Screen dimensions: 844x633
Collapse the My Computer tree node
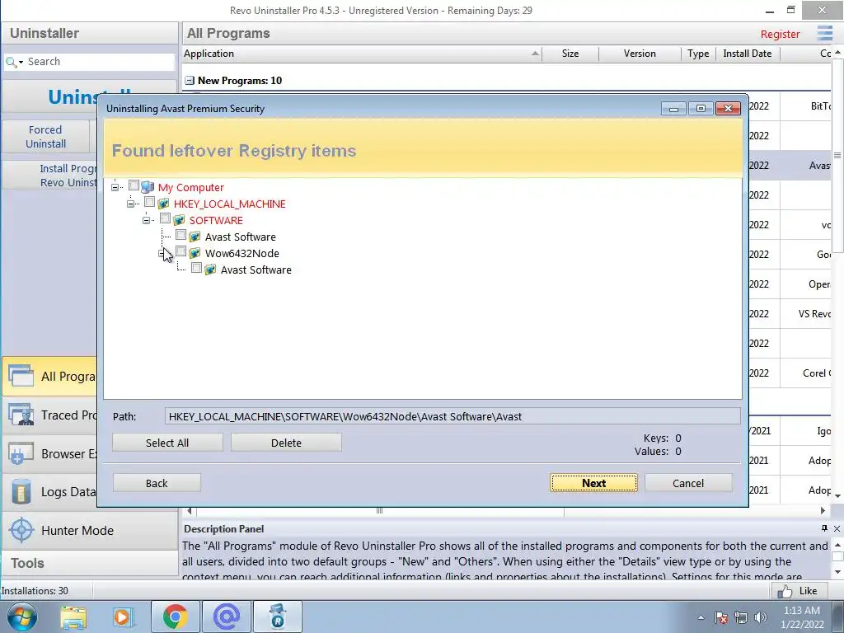tap(115, 187)
